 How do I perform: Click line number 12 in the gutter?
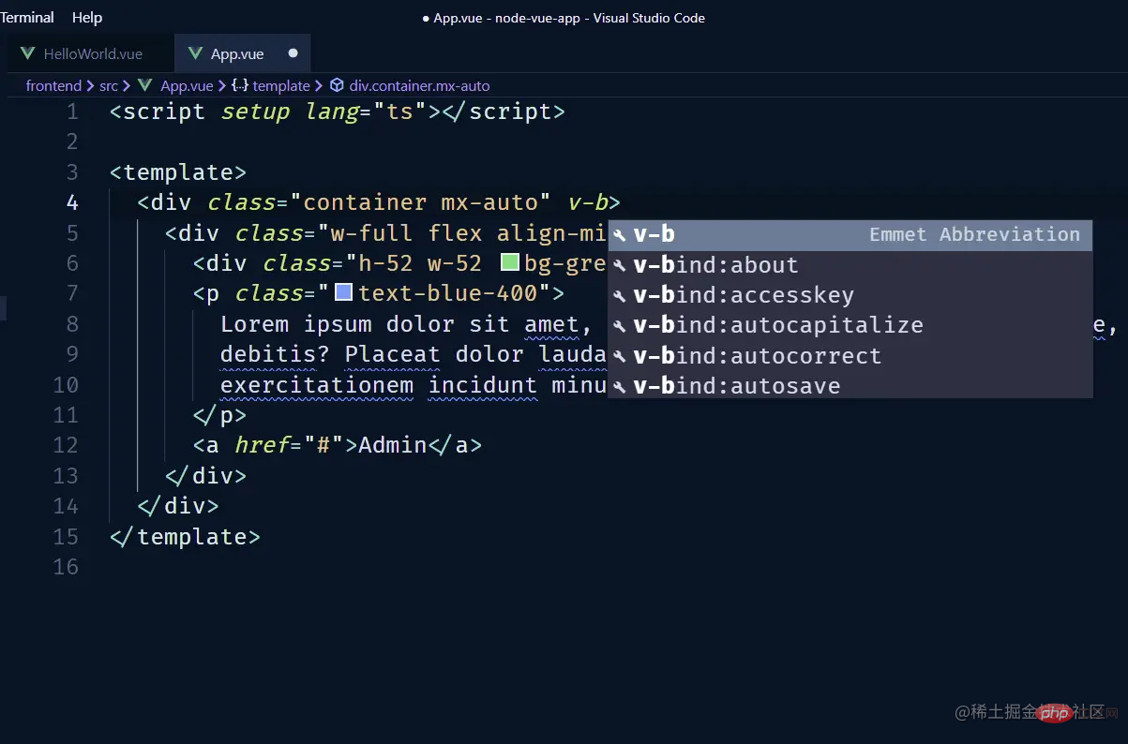pyautogui.click(x=66, y=445)
